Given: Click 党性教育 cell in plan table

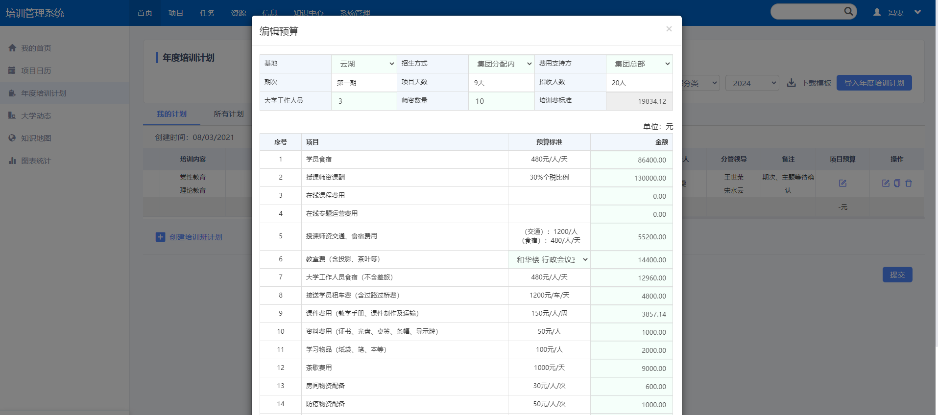Looking at the screenshot, I should pos(192,177).
